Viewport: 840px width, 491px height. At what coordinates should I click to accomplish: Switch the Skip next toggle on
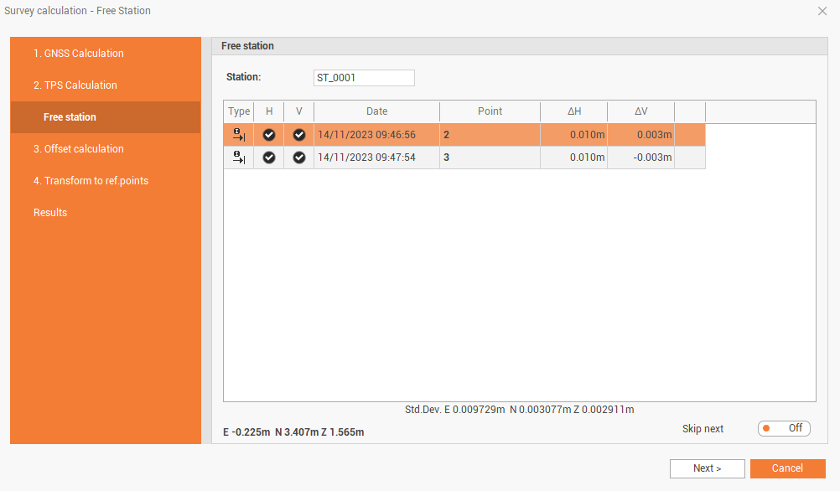[783, 428]
